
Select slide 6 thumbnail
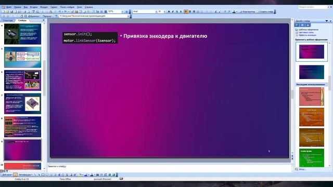[x=22, y=81]
